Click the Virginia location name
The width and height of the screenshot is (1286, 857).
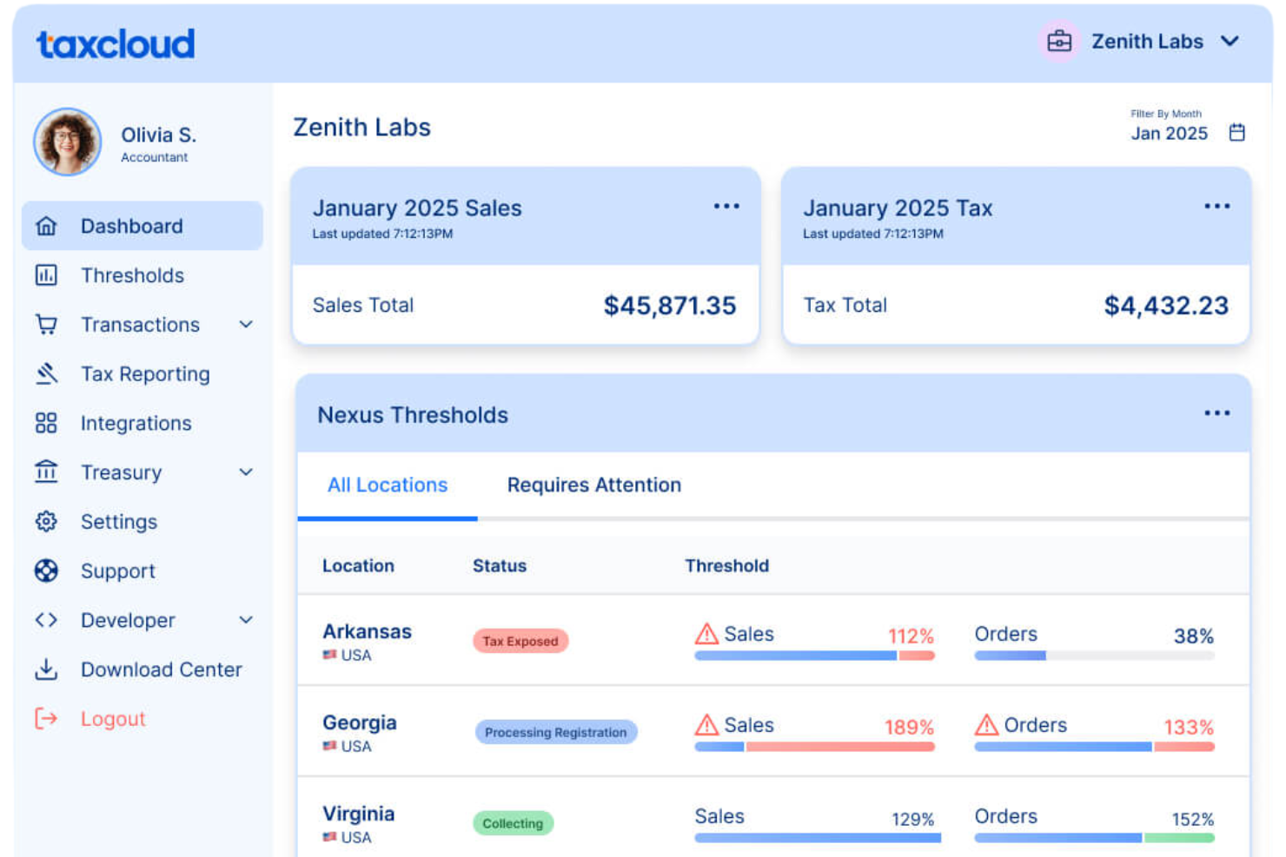pyautogui.click(x=358, y=814)
